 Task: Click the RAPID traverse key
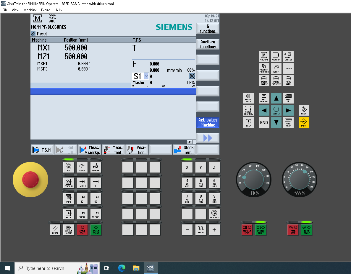(201, 229)
